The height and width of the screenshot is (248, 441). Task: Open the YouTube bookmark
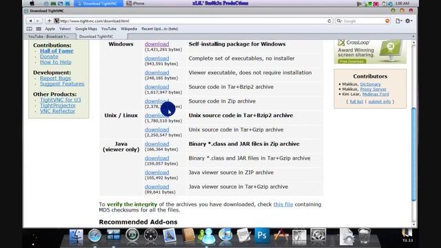tap(109, 29)
